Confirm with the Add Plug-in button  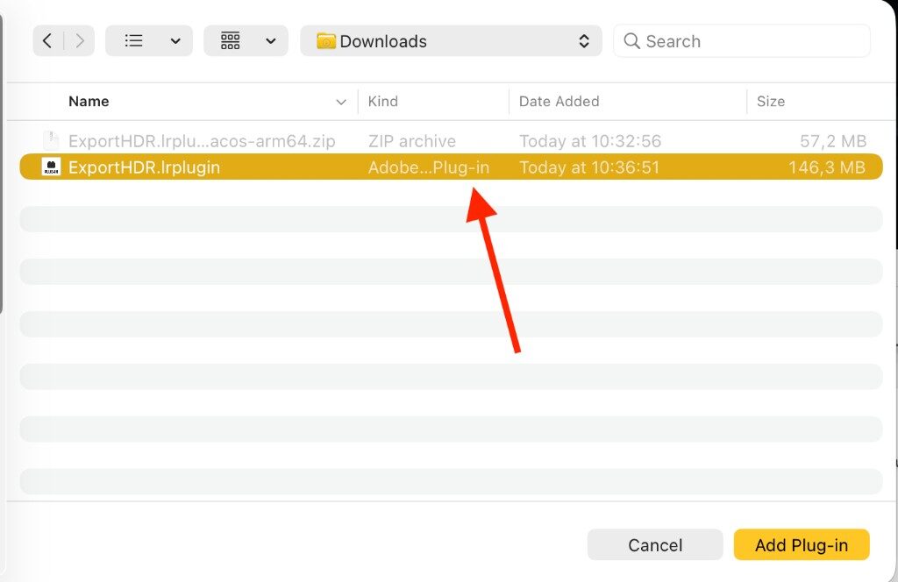point(802,545)
